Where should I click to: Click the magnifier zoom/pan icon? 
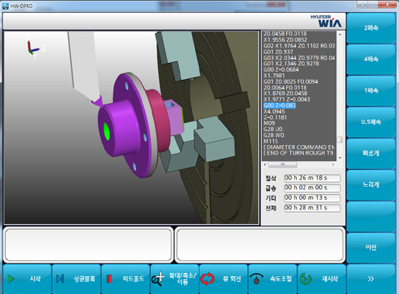point(158,279)
